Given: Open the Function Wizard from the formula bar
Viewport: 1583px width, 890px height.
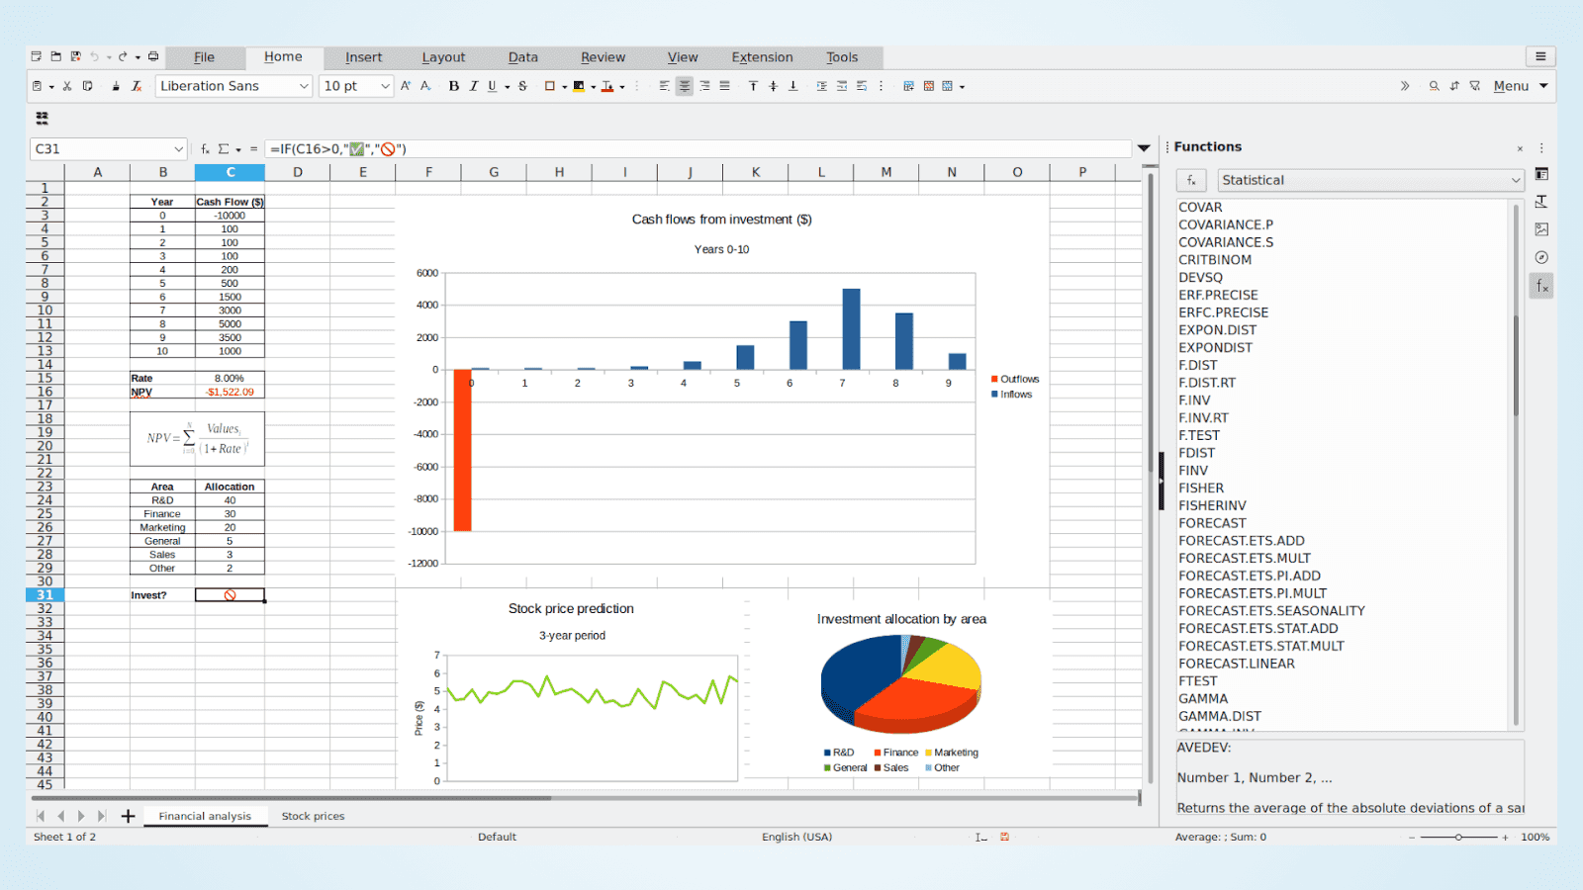Looking at the screenshot, I should (203, 148).
